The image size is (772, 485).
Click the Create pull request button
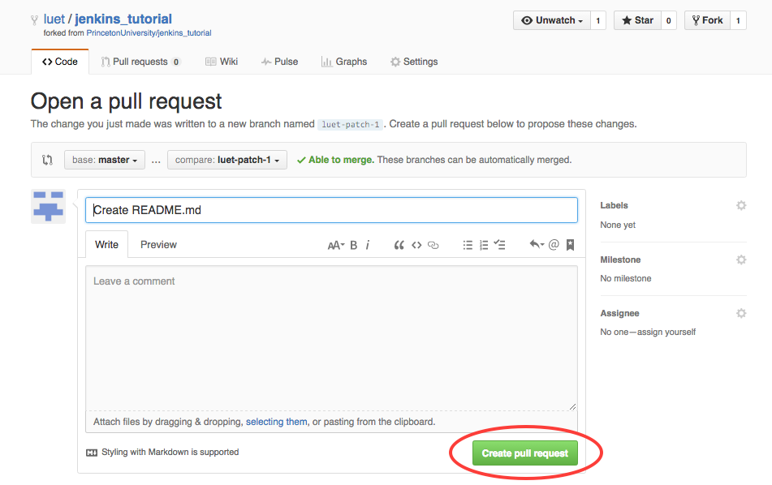525,453
